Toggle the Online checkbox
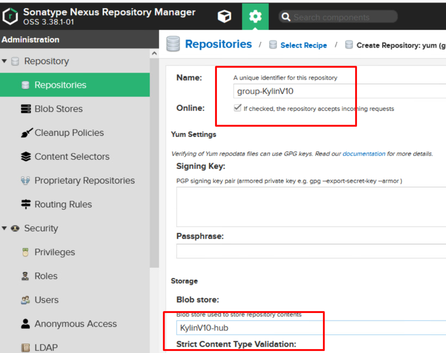The image size is (446, 353). [238, 108]
